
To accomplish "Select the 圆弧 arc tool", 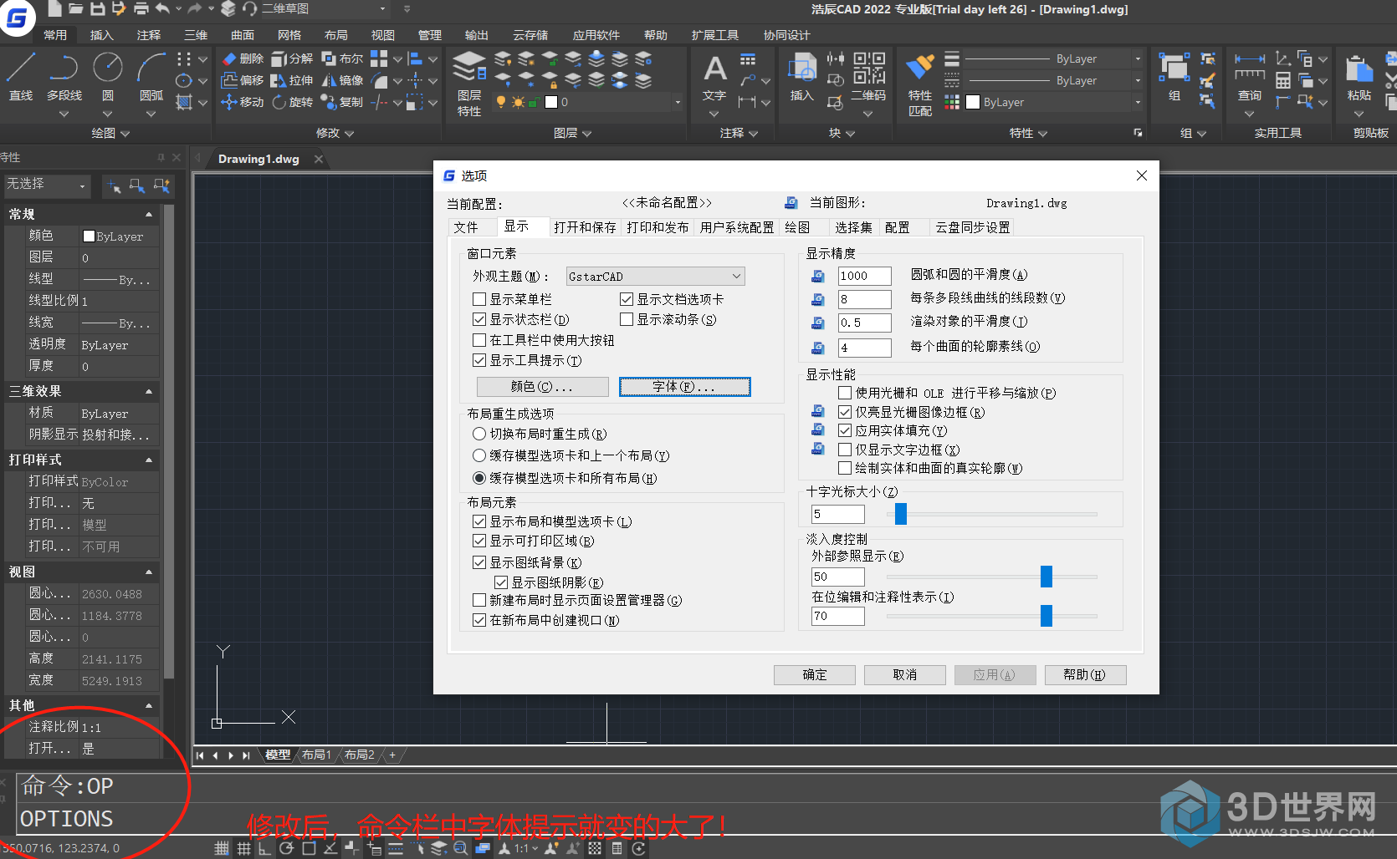I will (151, 77).
